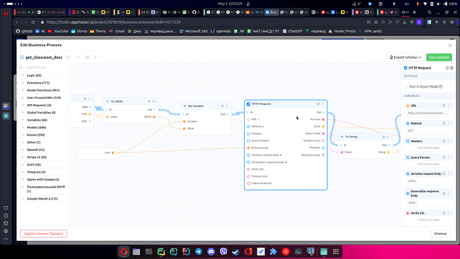Click the Save scheme button
Screen dimensions: 460x259
pyautogui.click(x=439, y=57)
